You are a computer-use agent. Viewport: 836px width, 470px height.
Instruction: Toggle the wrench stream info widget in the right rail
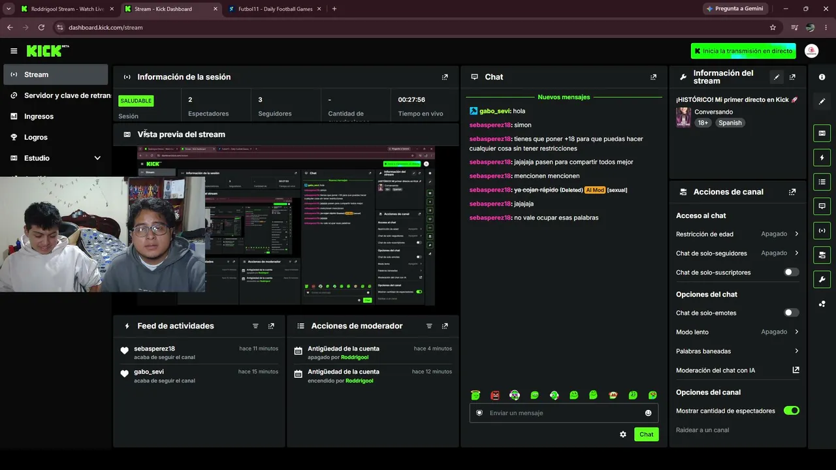pyautogui.click(x=822, y=279)
